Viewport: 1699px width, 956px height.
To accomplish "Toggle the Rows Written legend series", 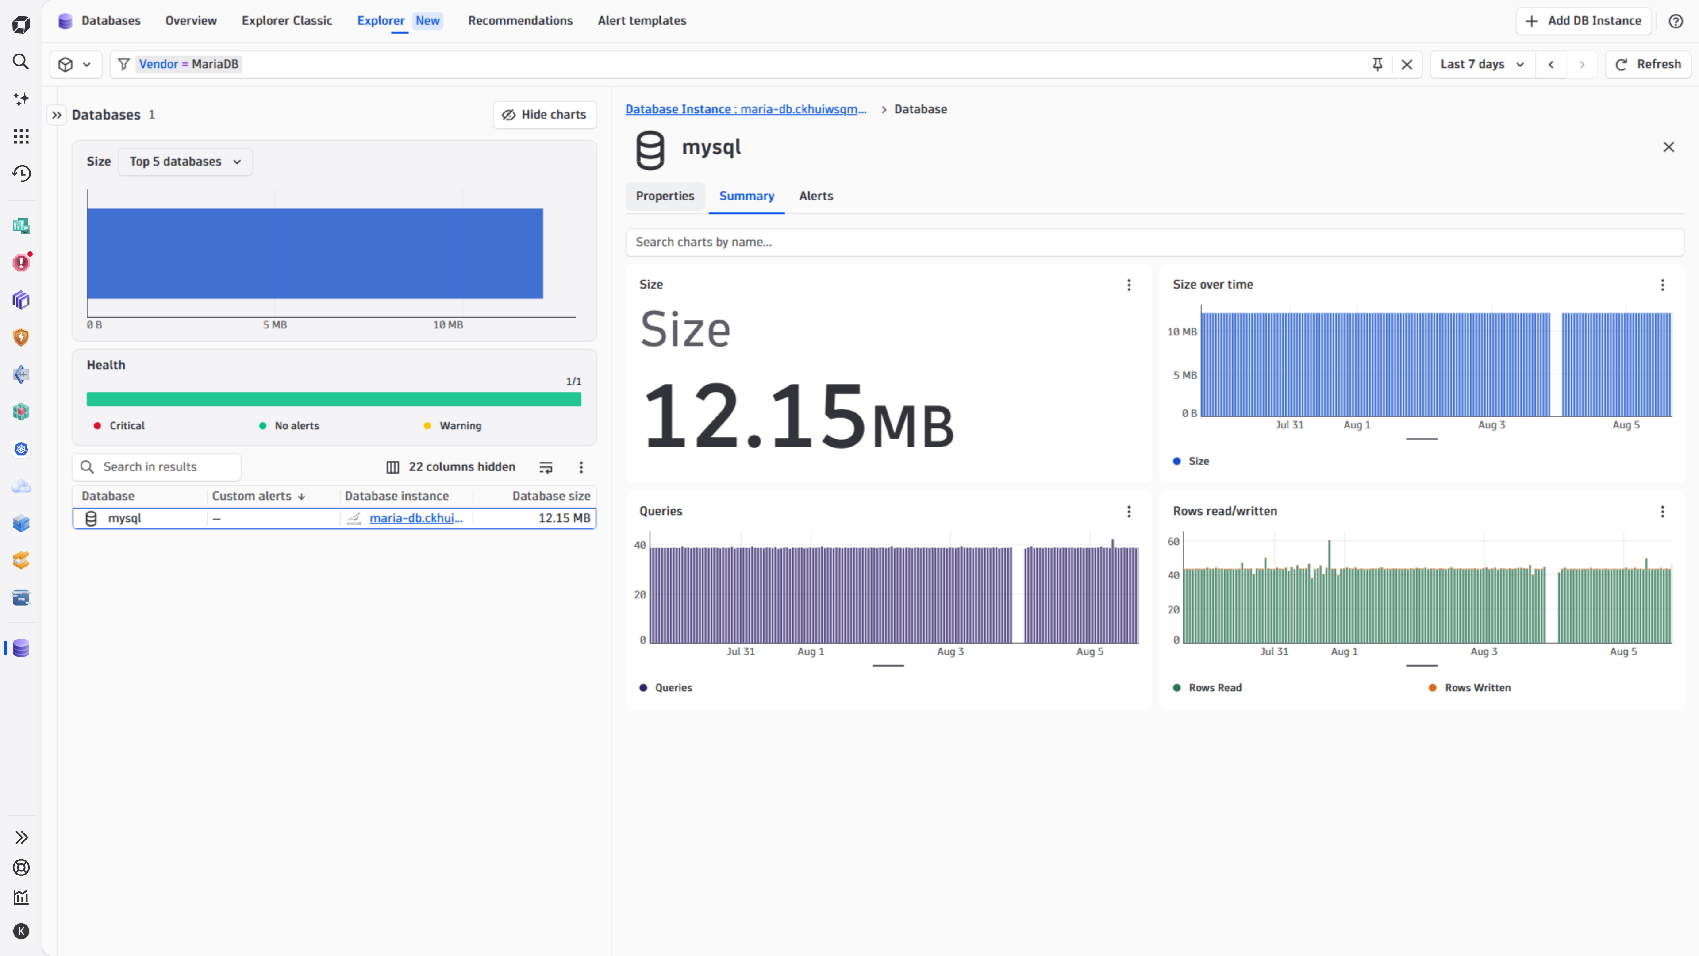I will pyautogui.click(x=1469, y=687).
